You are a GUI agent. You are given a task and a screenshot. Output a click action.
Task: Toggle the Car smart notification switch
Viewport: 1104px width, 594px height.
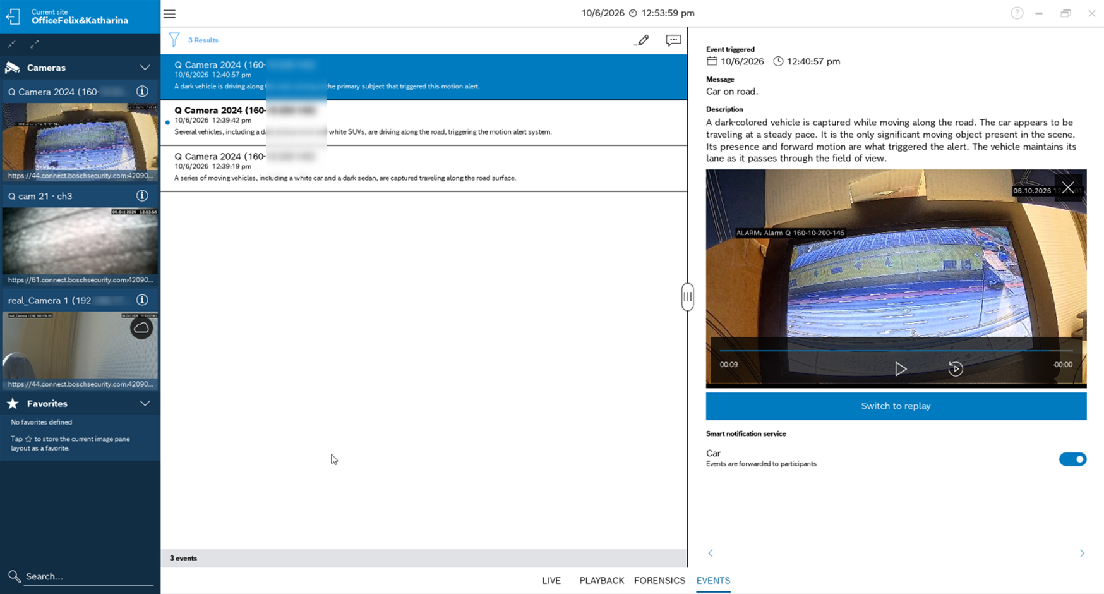[1072, 459]
